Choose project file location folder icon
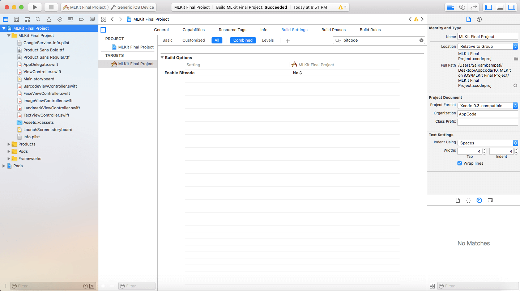 pyautogui.click(x=516, y=59)
